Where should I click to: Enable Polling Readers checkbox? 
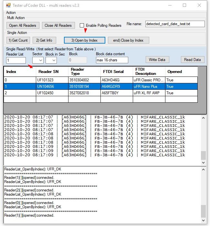(x=82, y=26)
